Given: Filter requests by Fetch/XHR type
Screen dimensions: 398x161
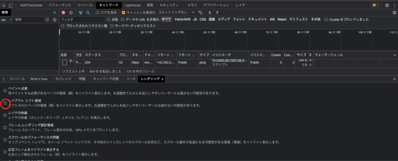Looking at the screenshot, I should [x=182, y=19].
